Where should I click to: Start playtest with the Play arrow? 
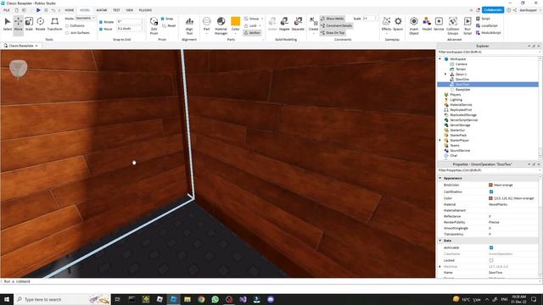click(38, 10)
